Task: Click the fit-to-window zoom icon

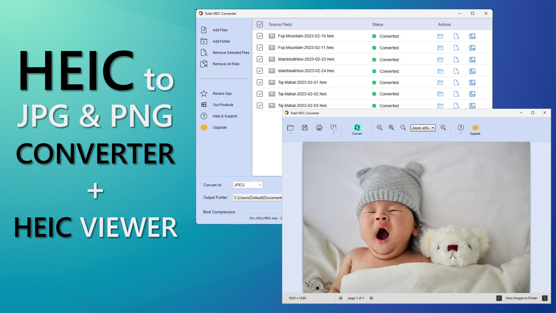Action: 391,128
